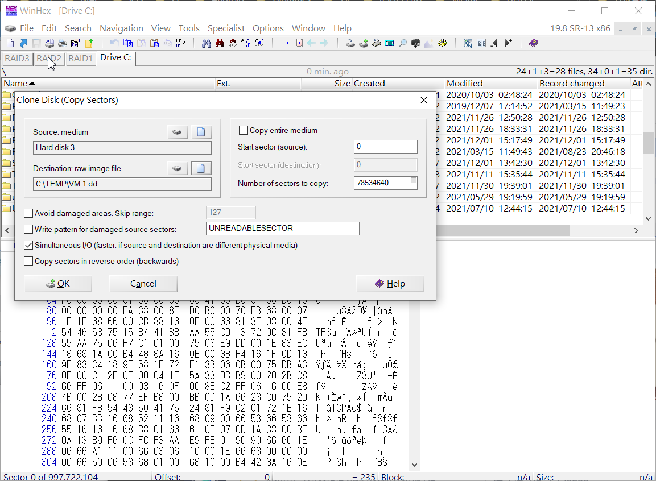
Task: Open the Navigation menu
Action: point(121,28)
